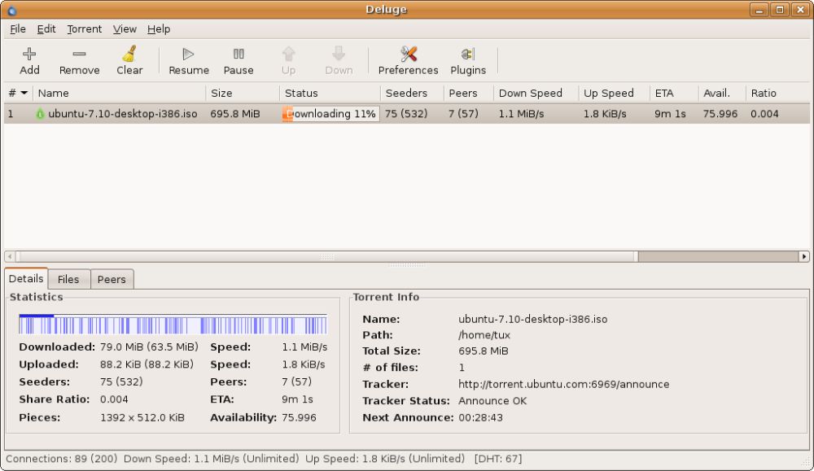Sort torrents by Ratio column header
Screen dimensions: 814x471
click(x=777, y=93)
